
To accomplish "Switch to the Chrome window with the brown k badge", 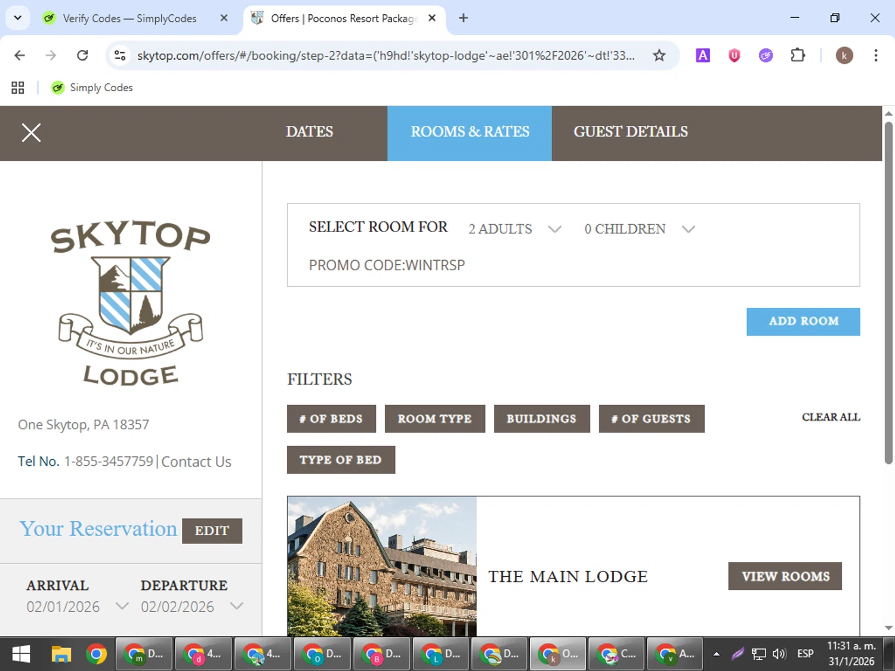I will pos(558,654).
